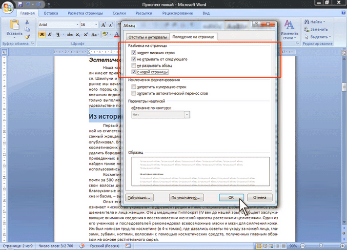
Task: Open the Arial font name dropdown
Action: 78,24
